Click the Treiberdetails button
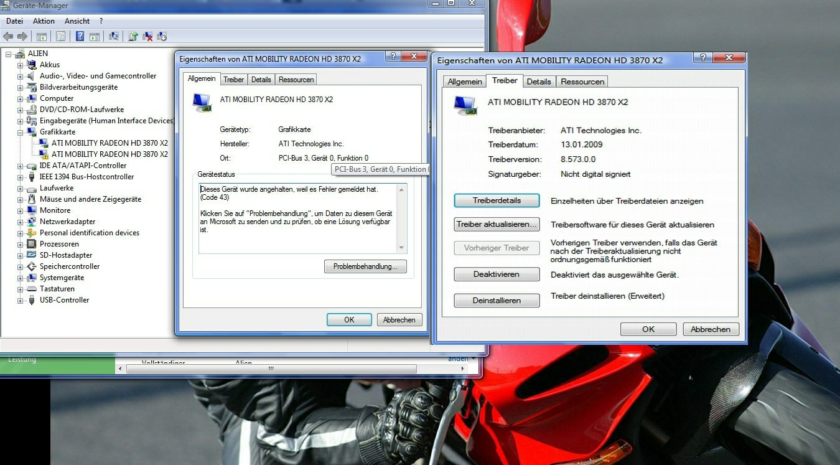The image size is (840, 465). point(497,201)
